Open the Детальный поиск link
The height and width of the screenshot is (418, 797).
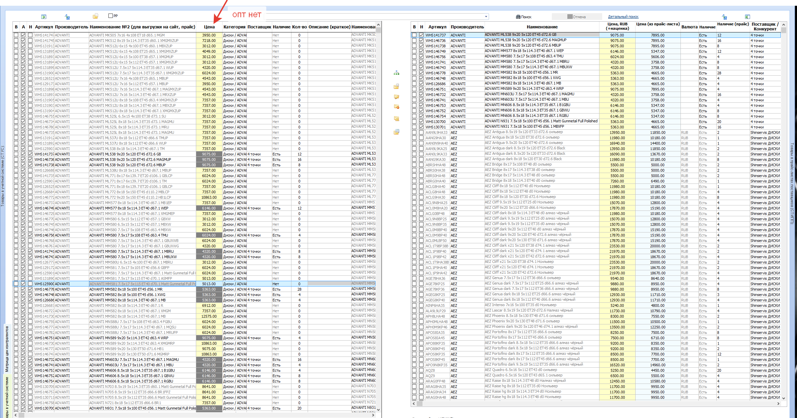point(623,17)
